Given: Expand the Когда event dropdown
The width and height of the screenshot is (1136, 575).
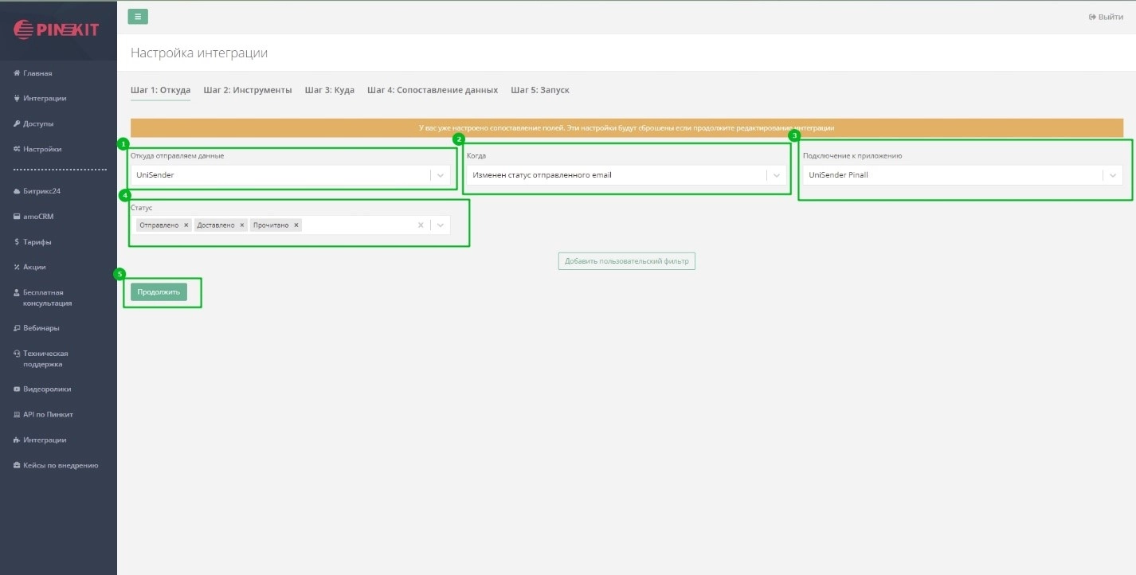Looking at the screenshot, I should pos(777,175).
